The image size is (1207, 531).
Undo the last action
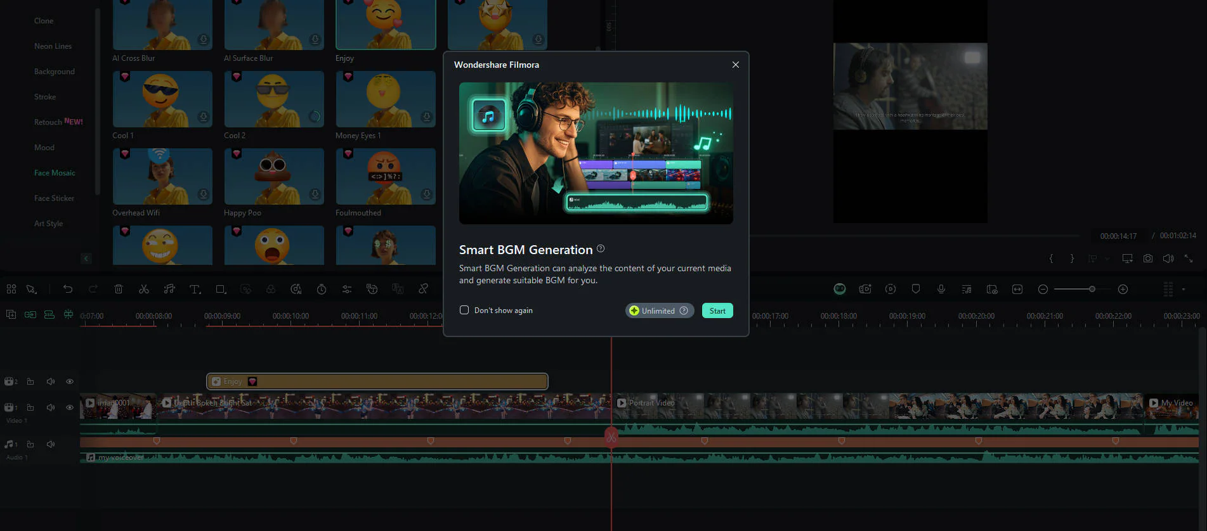point(68,289)
